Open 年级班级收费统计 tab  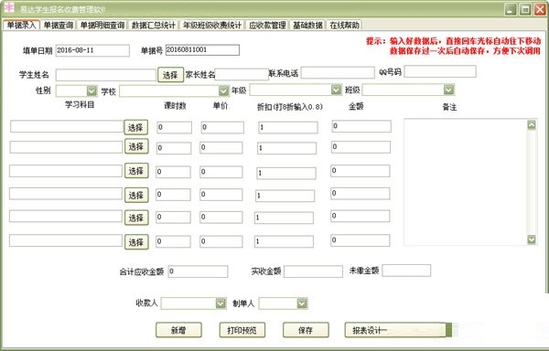(x=212, y=26)
